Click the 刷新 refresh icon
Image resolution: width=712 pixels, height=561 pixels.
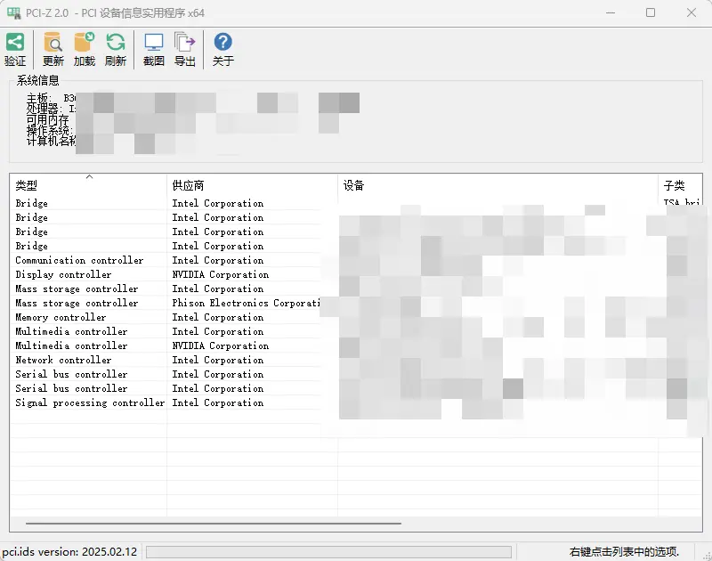click(x=116, y=42)
